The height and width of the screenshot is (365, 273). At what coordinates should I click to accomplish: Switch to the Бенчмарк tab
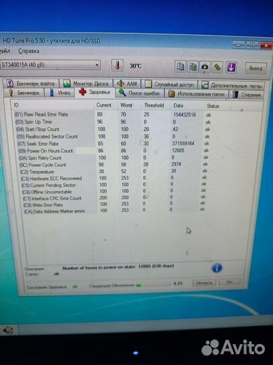click(24, 93)
